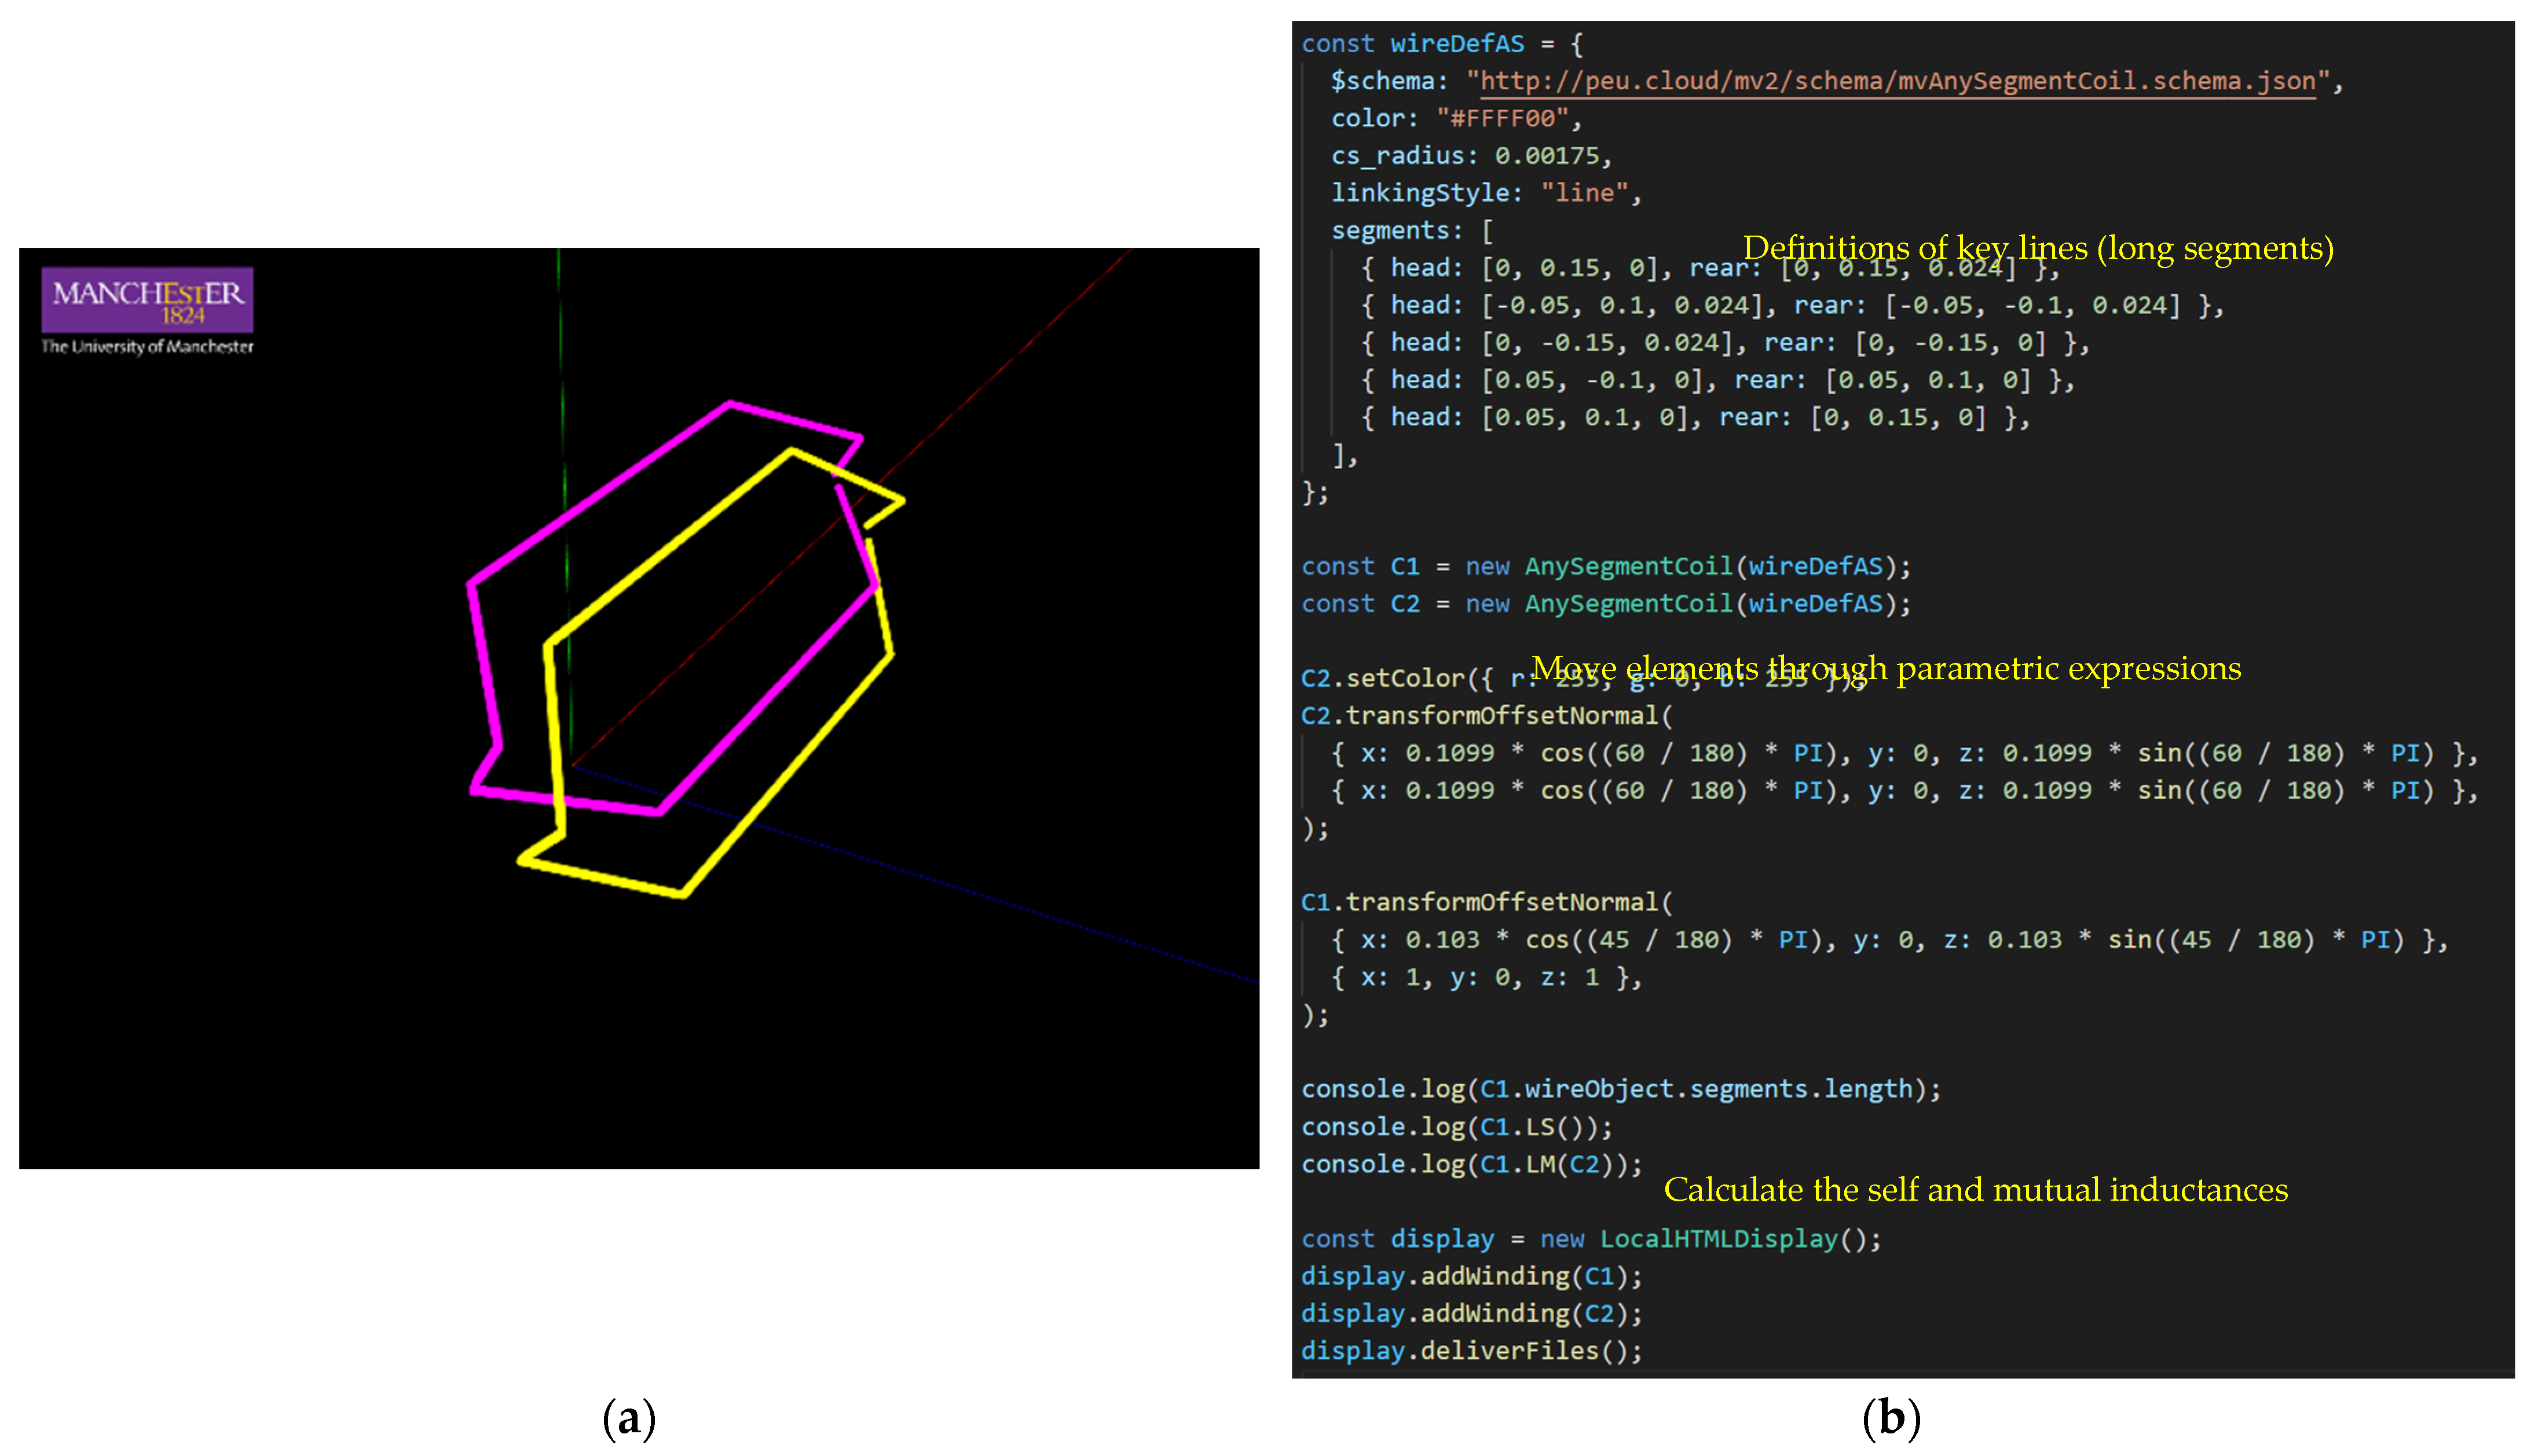
Task: Click the LocalHTMLDisplay class name
Action: click(x=1718, y=1239)
